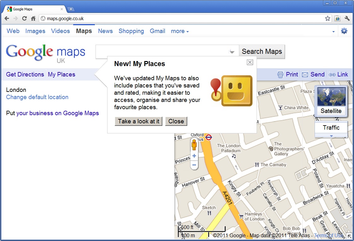
Task: Click the smiley face My Places illustration
Action: (x=231, y=91)
